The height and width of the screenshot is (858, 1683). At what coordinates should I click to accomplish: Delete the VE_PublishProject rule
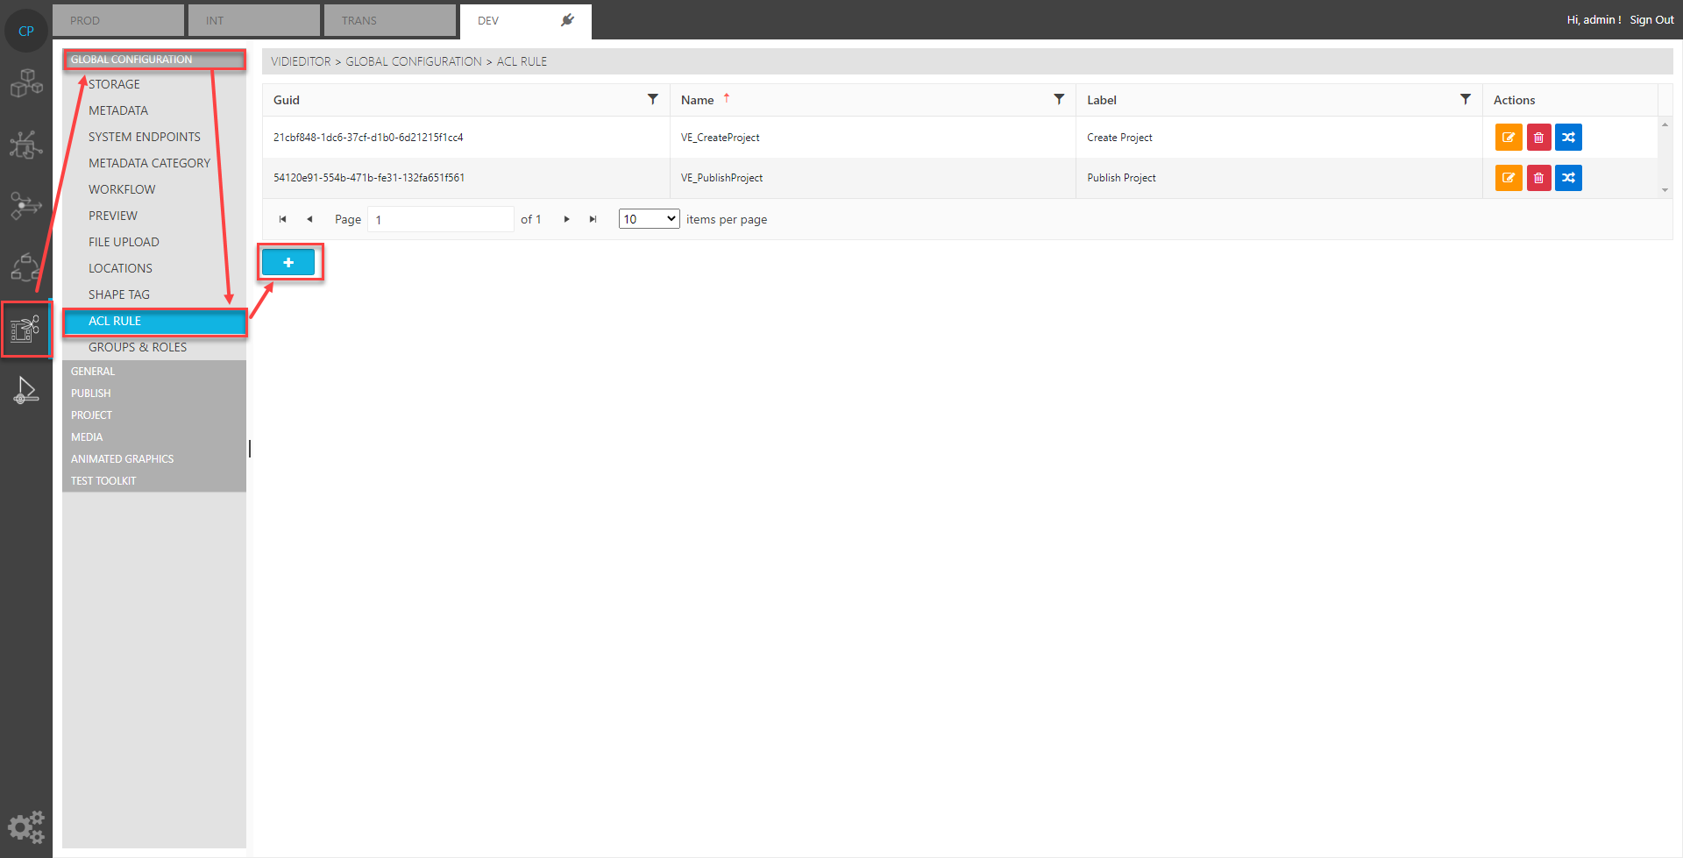(x=1538, y=178)
